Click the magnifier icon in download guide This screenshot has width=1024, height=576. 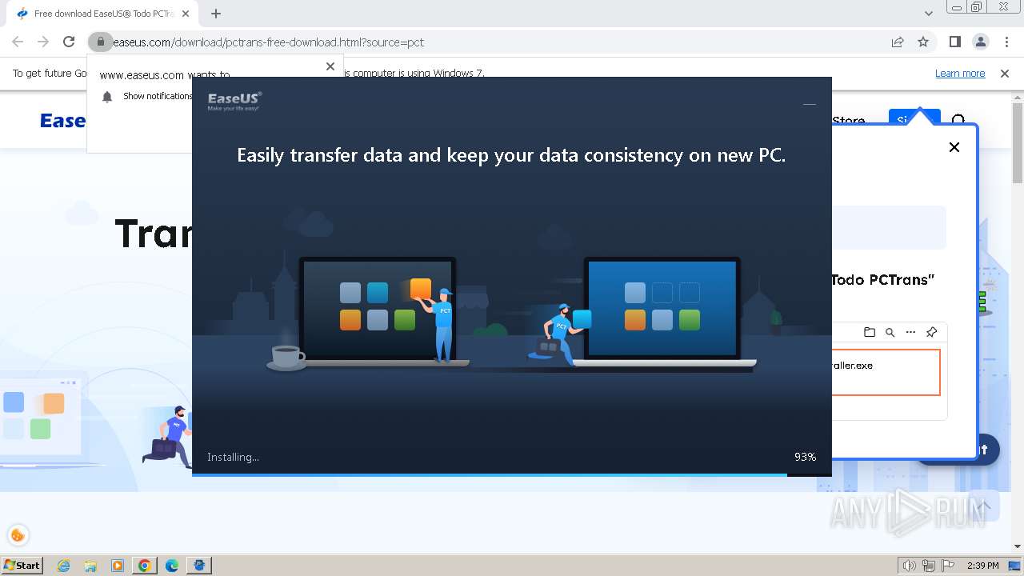point(890,332)
